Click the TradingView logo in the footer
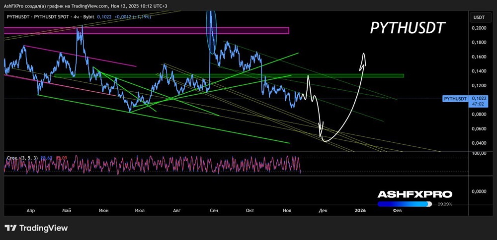The image size is (497, 240). coord(36,228)
